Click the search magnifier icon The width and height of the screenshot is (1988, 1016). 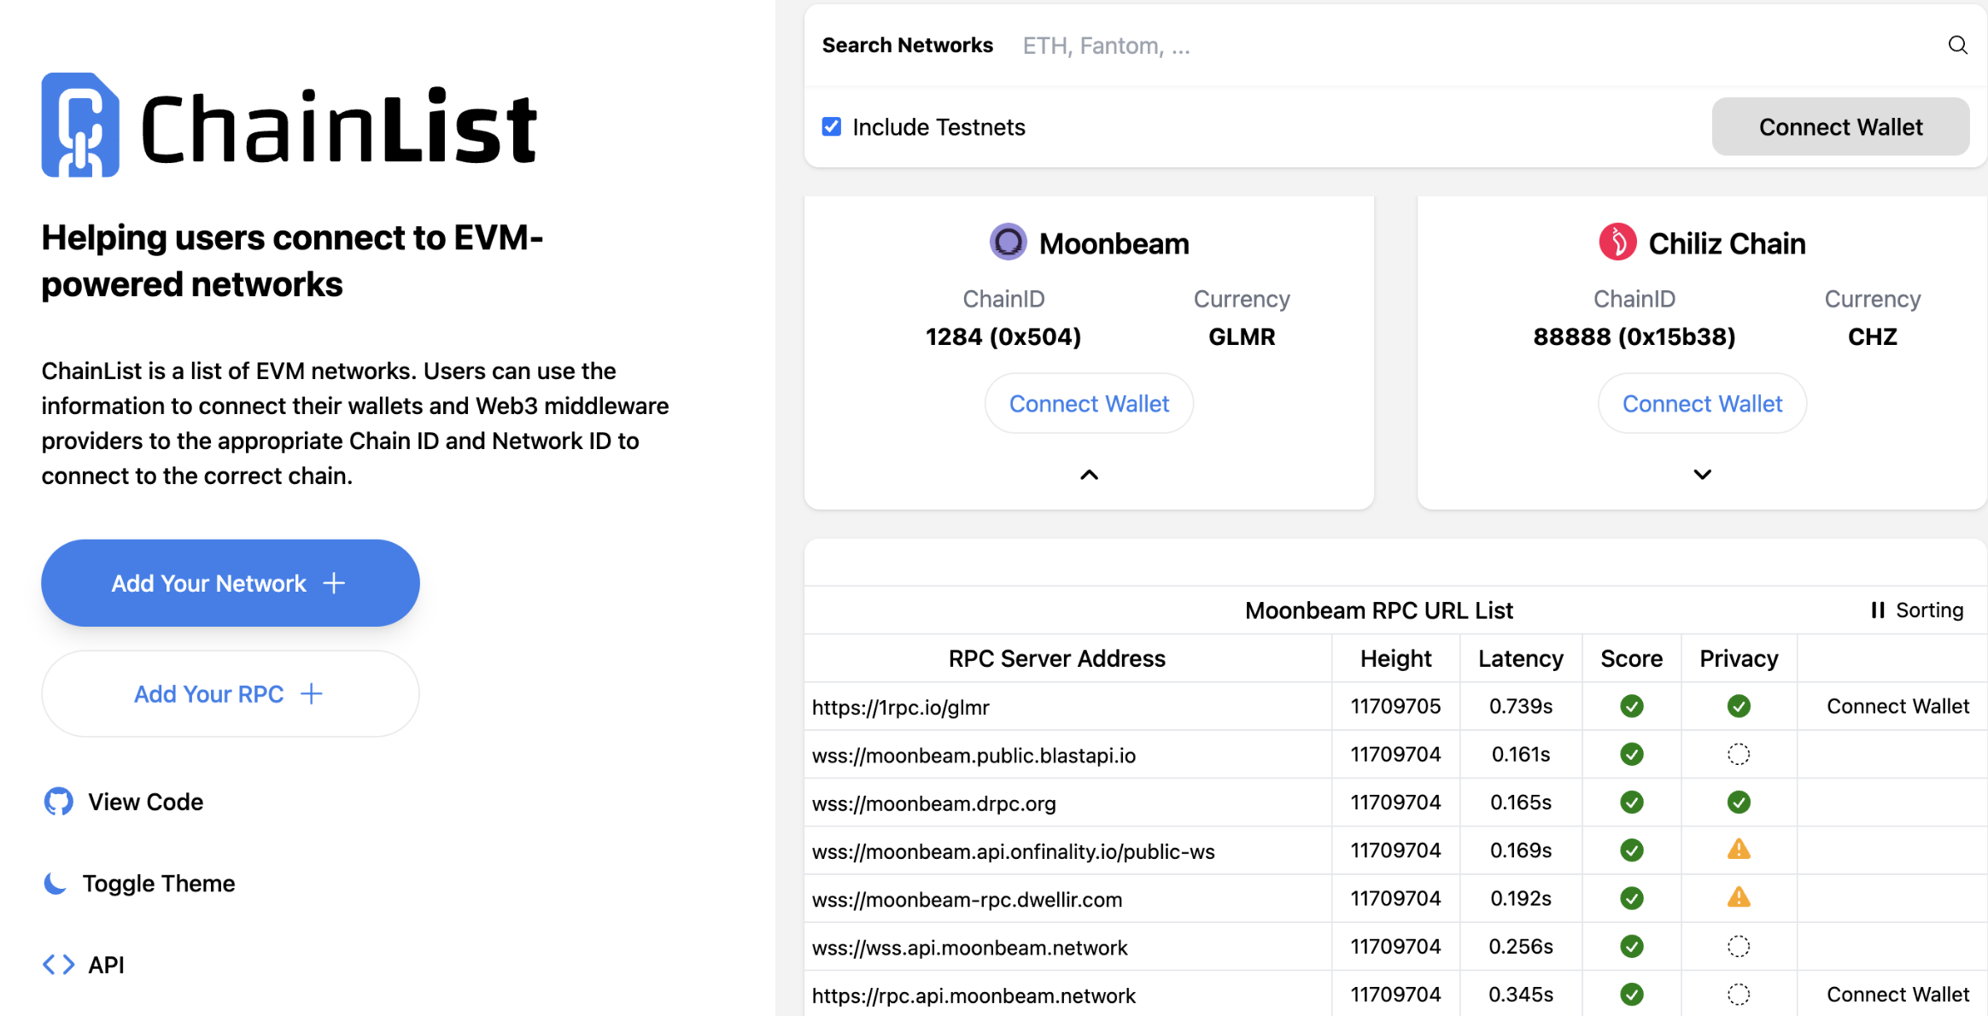(x=1957, y=45)
